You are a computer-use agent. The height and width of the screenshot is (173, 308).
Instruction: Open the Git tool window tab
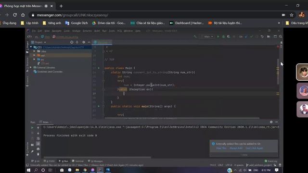(x=35, y=161)
